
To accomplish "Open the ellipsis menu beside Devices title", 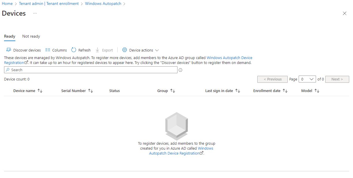I will 35,13.
